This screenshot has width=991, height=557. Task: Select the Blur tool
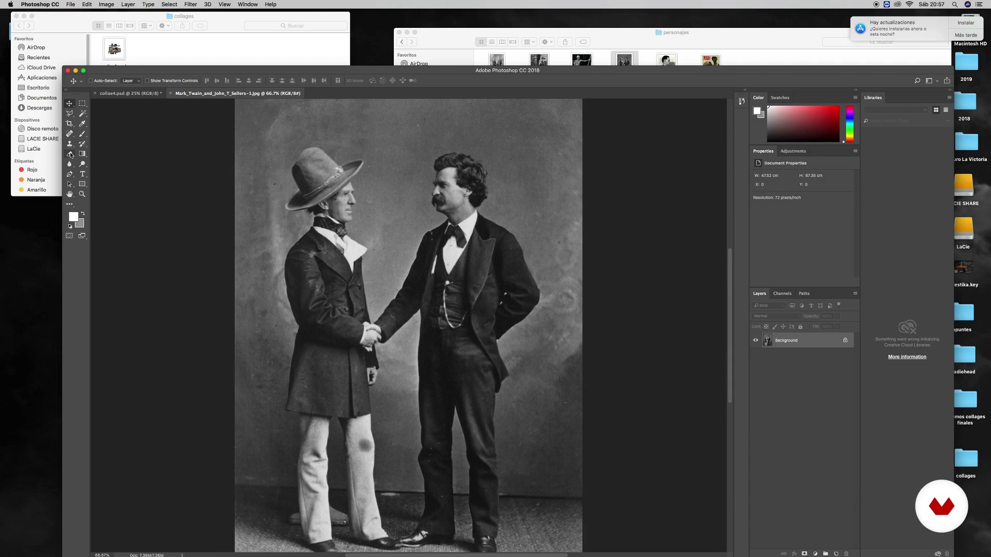[69, 164]
